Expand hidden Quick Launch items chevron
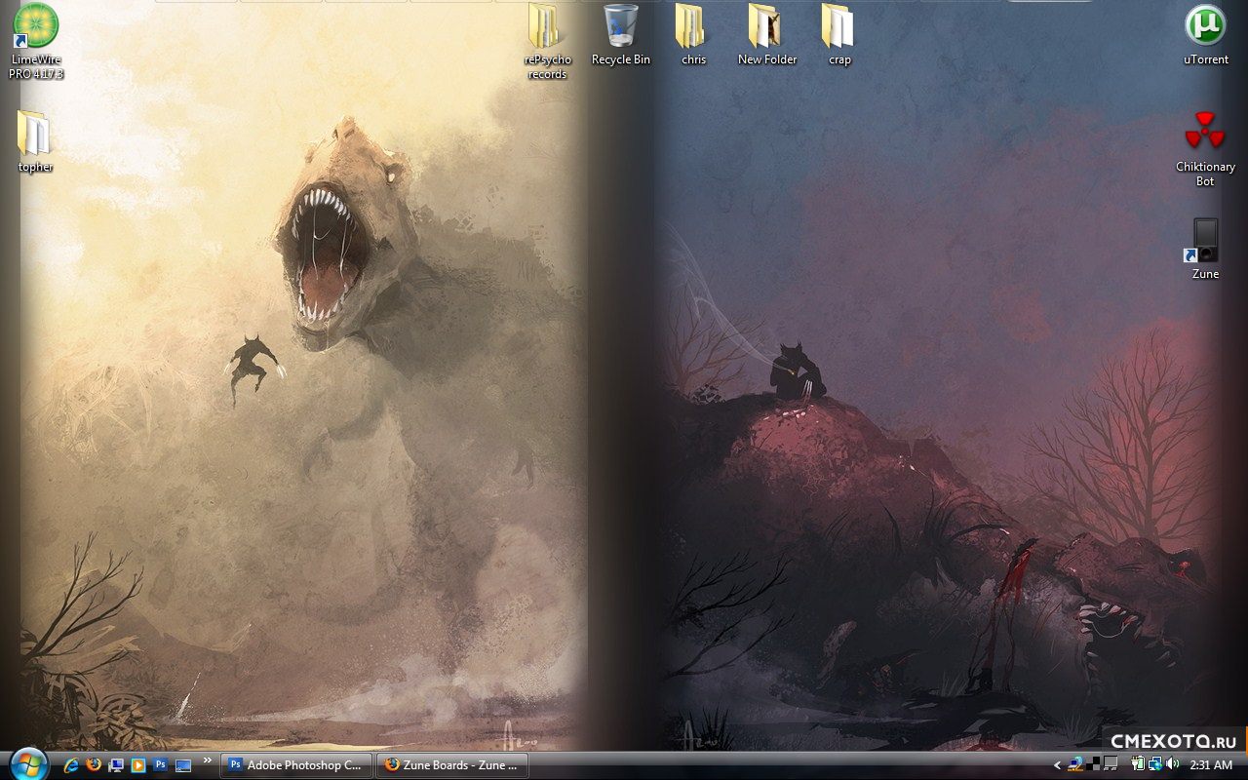 [x=207, y=760]
